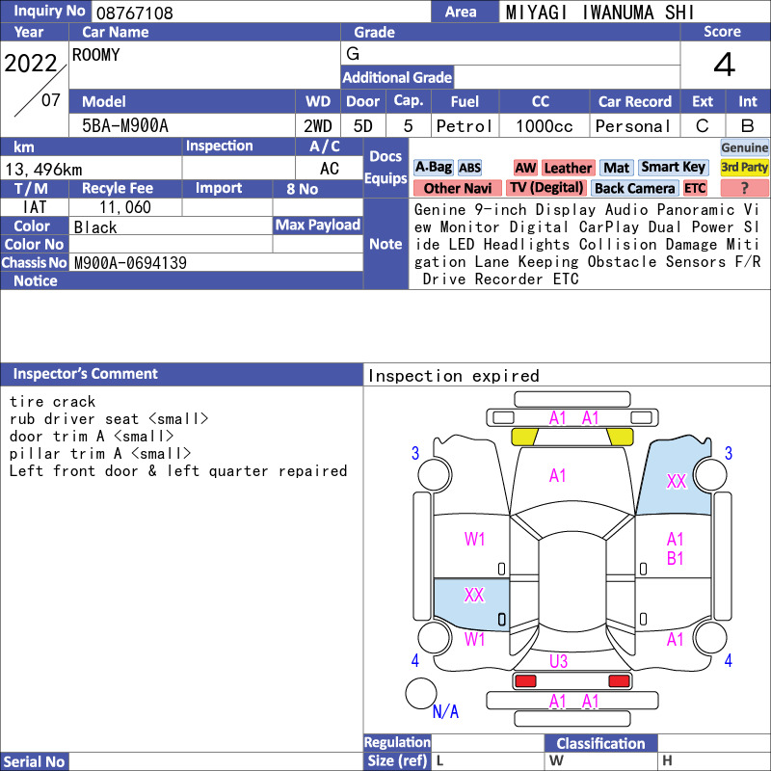Click the AW equipment badge

tap(525, 168)
